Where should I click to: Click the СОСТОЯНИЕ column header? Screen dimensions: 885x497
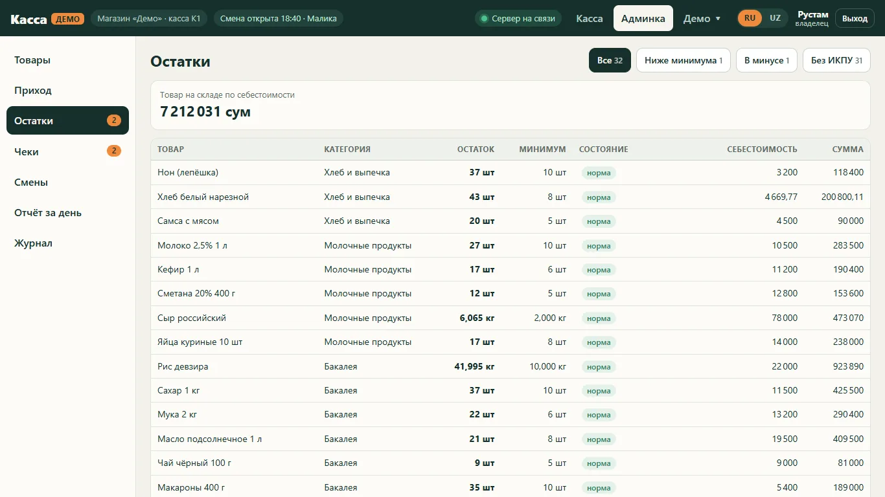[604, 149]
